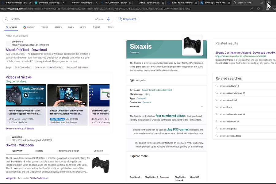Open a new browser tab with plus button

tap(268, 3)
